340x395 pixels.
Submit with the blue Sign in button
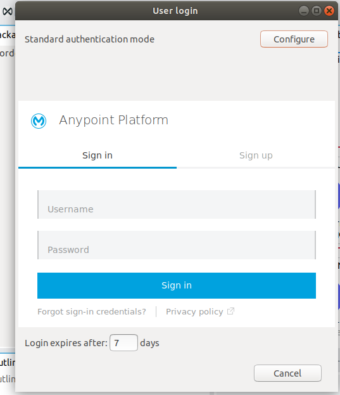point(177,285)
